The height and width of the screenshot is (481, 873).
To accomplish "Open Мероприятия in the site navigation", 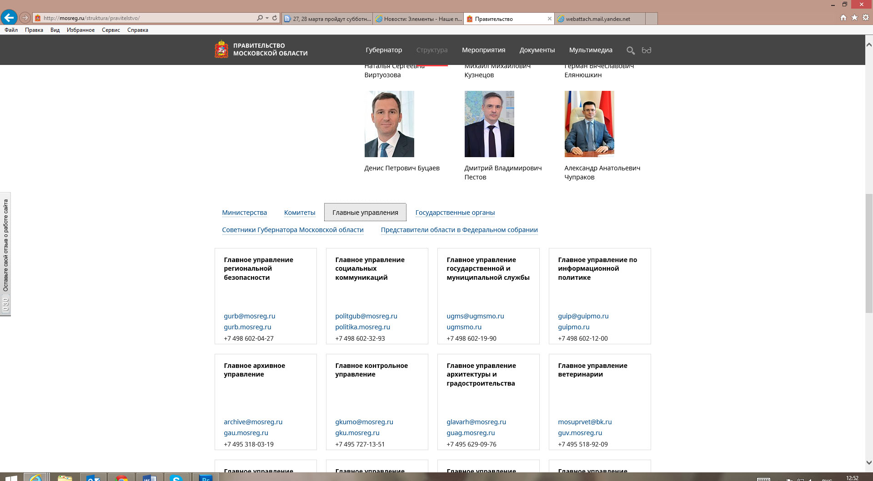I will click(x=484, y=50).
